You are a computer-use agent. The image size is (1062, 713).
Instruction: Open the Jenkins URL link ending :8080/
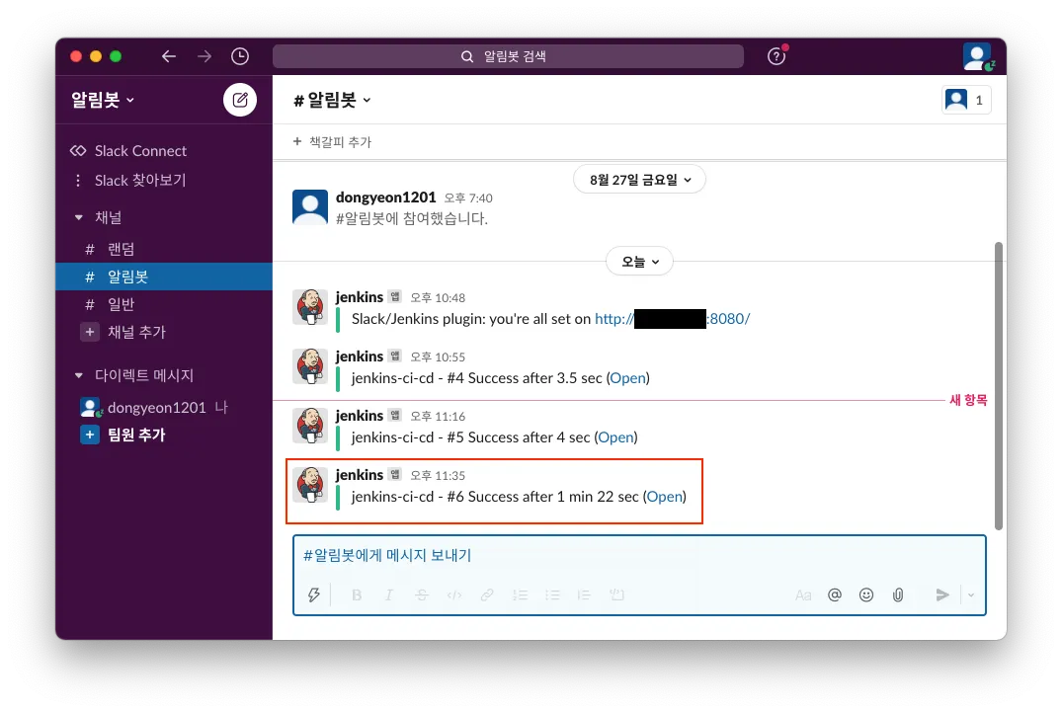672,319
